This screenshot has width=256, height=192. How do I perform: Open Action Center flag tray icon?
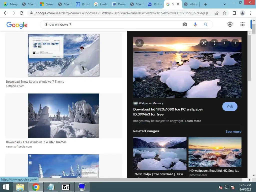pos(232,187)
